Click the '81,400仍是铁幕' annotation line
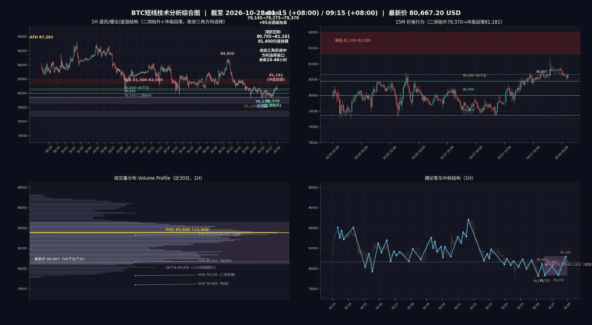 coord(273,41)
